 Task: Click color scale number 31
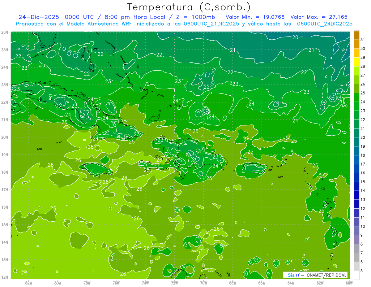coord(363,40)
